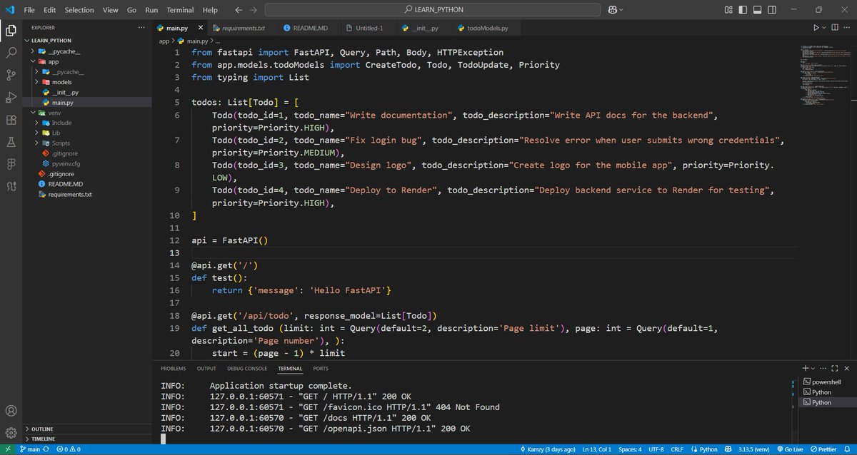
Task: Select pyvenv.cfg in the explorer
Action: click(x=87, y=163)
